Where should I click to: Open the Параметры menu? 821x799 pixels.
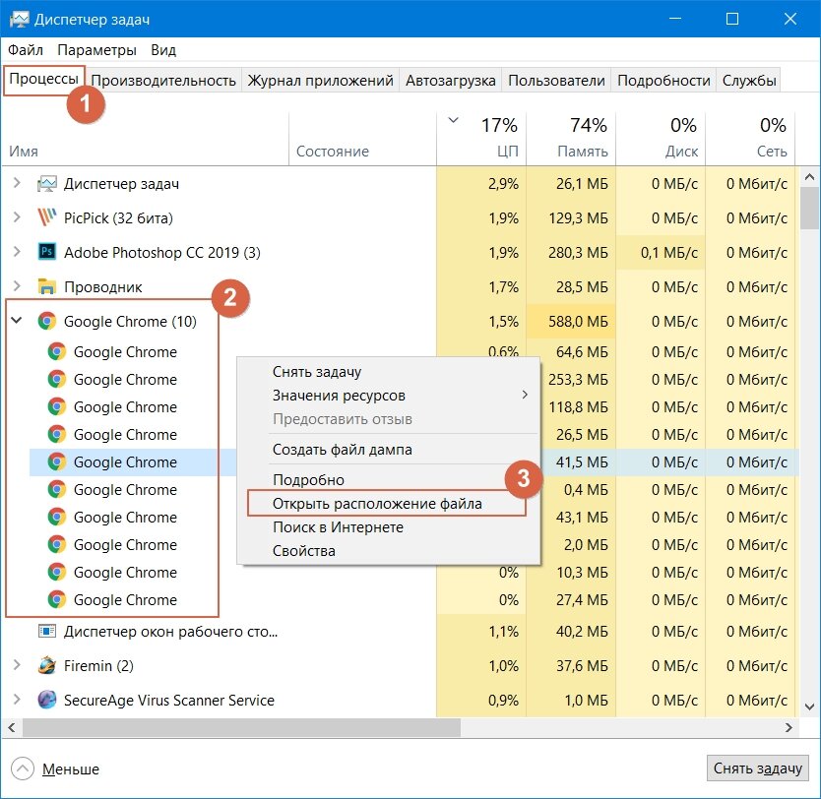point(96,50)
